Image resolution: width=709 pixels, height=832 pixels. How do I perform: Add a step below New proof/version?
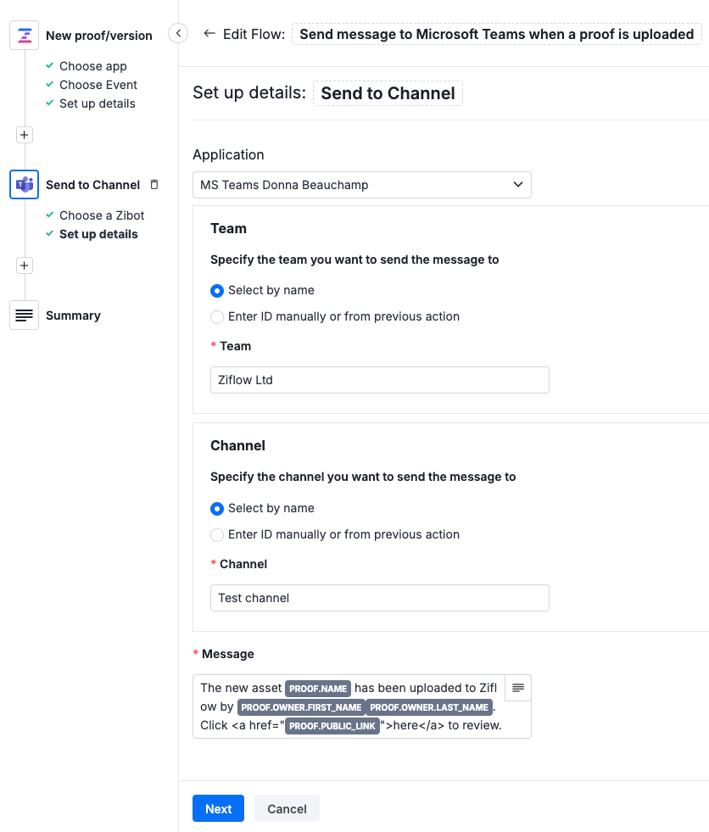click(x=24, y=134)
